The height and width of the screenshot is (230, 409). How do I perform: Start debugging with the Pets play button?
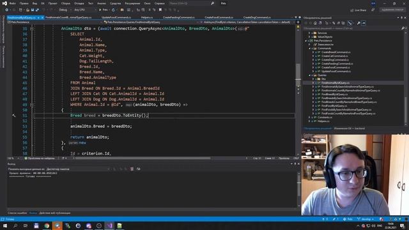(x=104, y=10)
